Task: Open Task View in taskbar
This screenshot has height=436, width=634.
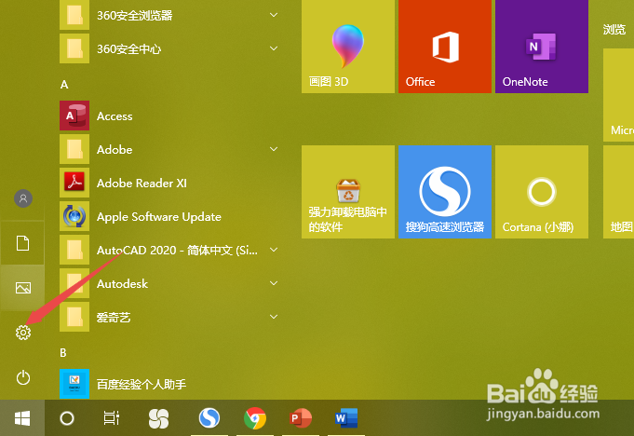Action: pyautogui.click(x=111, y=418)
